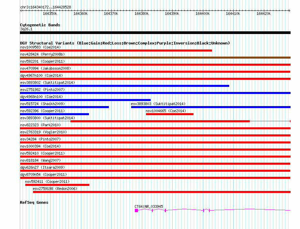The width and height of the screenshot is (300, 229).
Task: Click the right arrow on the ruler
Action: (x=290, y=10)
